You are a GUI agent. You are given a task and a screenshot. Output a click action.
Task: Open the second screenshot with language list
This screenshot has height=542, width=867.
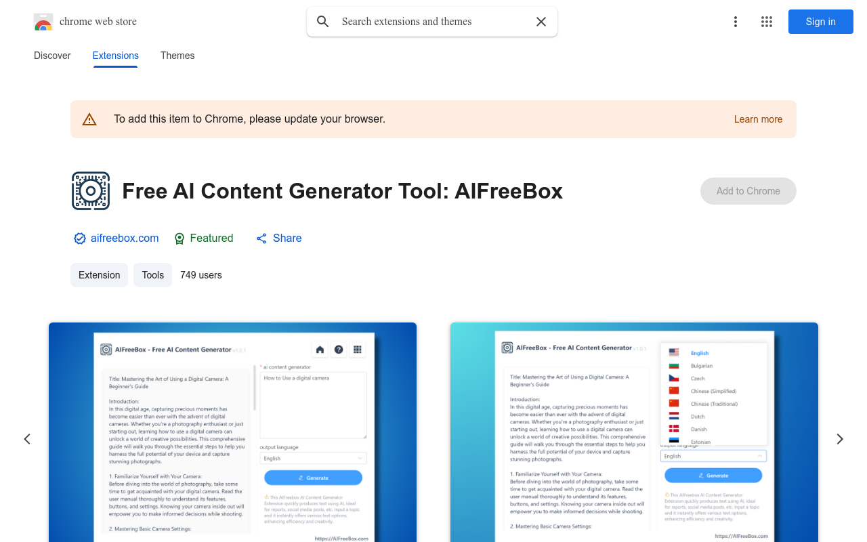tap(634, 432)
